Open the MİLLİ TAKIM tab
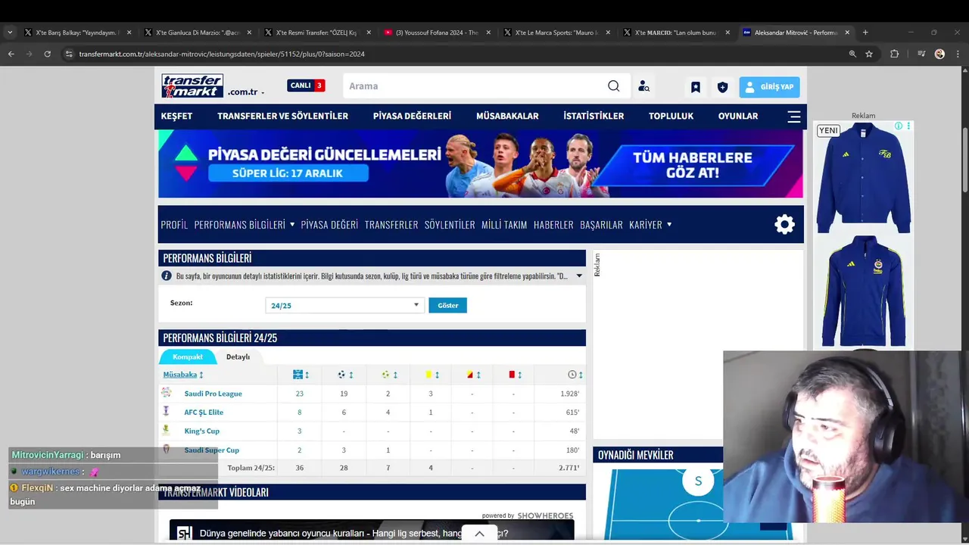This screenshot has width=969, height=545. (x=504, y=225)
